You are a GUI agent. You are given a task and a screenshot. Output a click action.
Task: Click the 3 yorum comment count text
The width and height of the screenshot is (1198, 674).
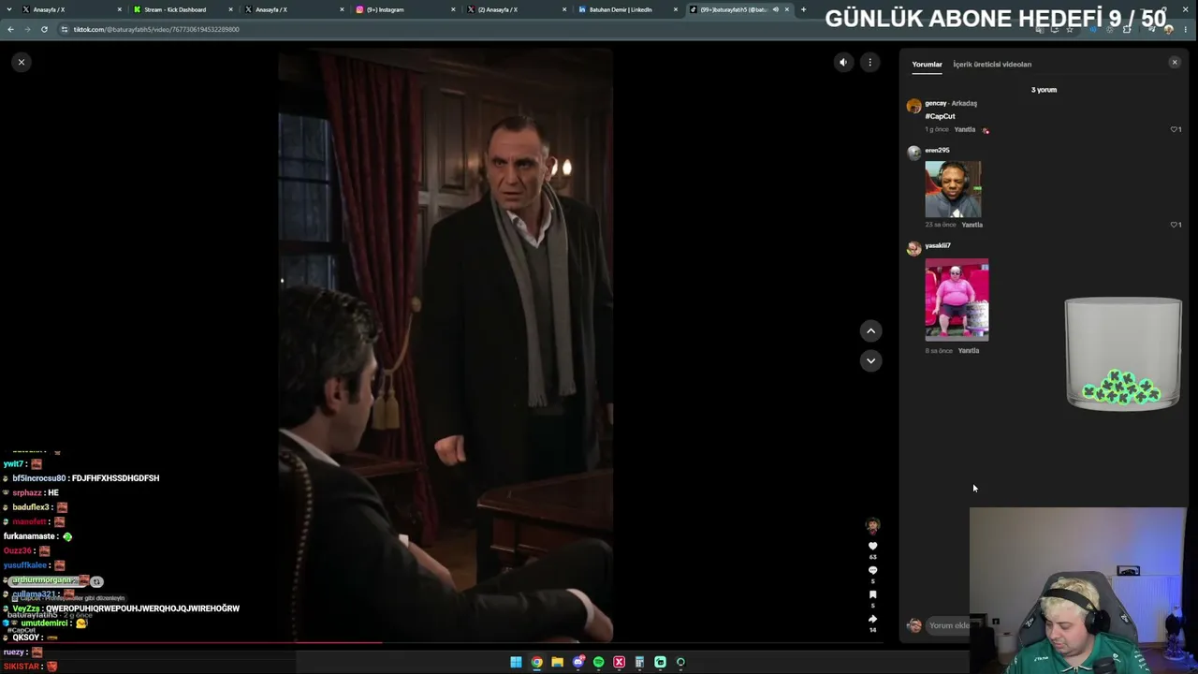coord(1044,90)
